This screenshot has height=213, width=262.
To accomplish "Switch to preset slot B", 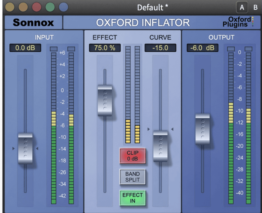I will click(255, 7).
